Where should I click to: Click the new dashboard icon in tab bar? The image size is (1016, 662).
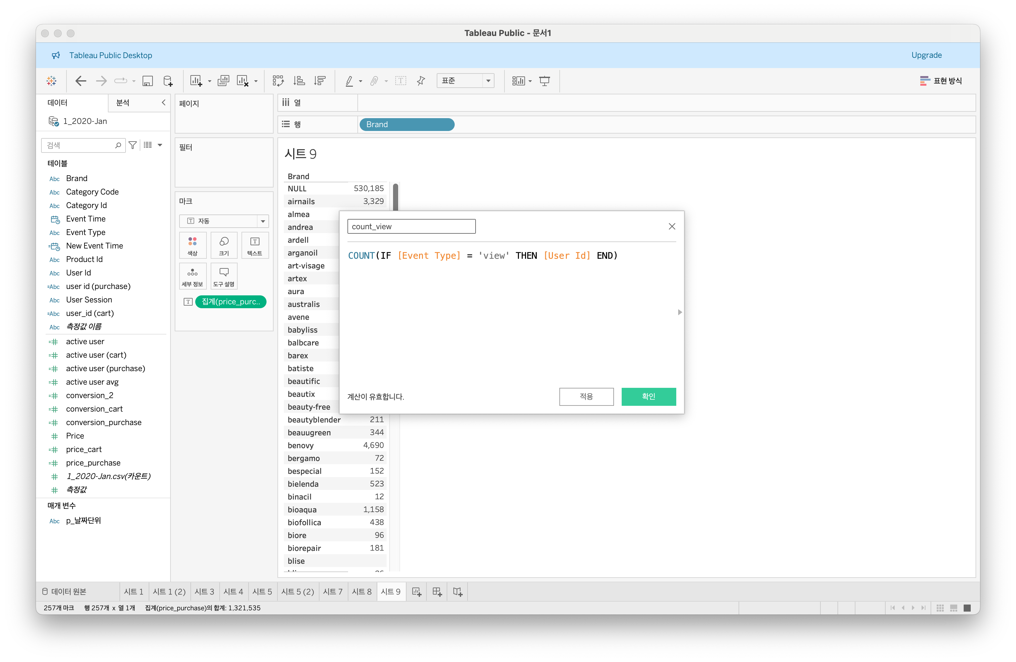click(x=437, y=592)
